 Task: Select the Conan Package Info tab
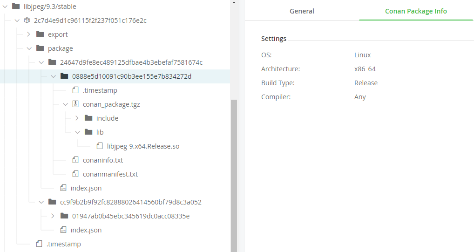[416, 11]
